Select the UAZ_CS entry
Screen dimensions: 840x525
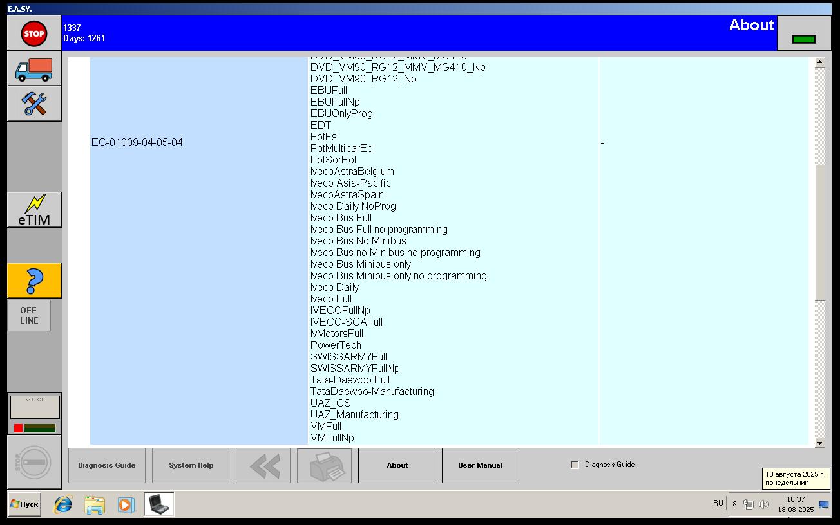point(330,403)
